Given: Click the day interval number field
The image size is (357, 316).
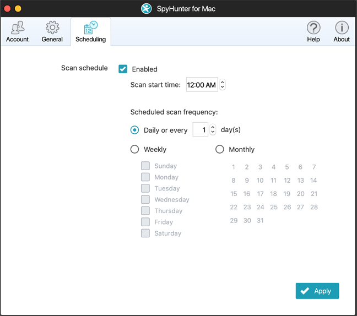Looking at the screenshot, I should (x=200, y=130).
